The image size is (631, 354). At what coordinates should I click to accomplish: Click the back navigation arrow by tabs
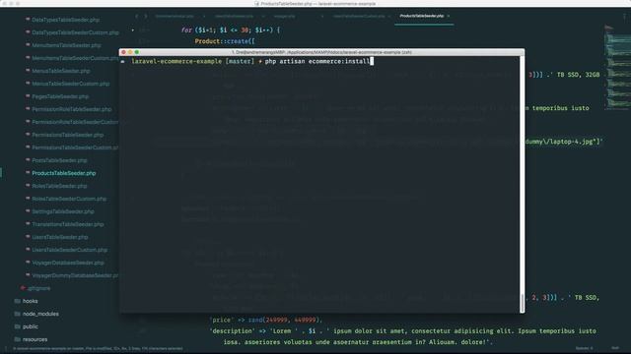click(136, 16)
